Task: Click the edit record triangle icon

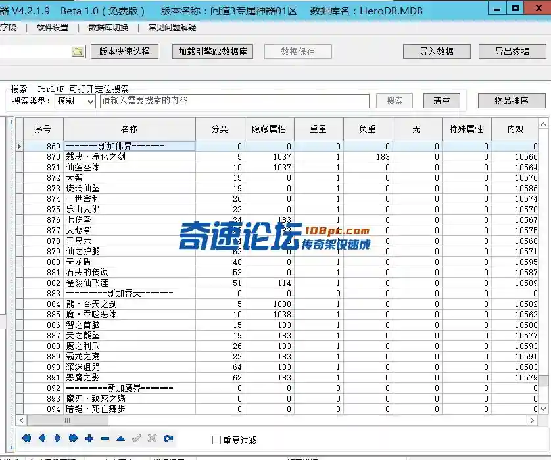Action: 120,438
